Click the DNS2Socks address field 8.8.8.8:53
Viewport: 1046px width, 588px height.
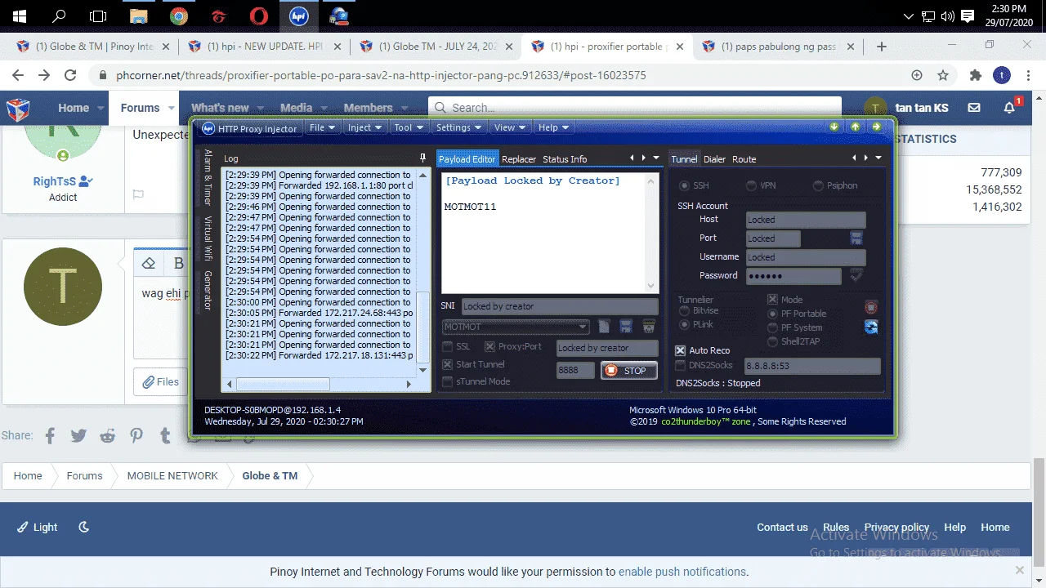812,366
